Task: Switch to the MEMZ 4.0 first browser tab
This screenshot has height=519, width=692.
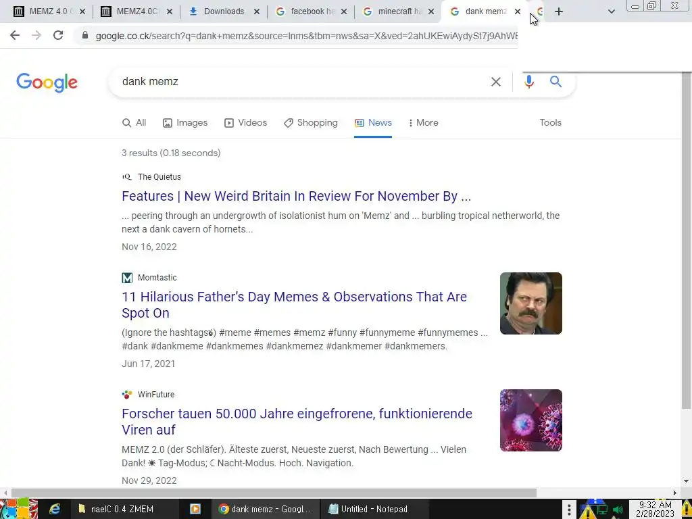Action: [43, 11]
